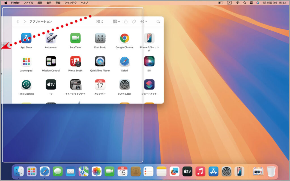Open the More actions ellipsis dropdown

[x=144, y=21]
